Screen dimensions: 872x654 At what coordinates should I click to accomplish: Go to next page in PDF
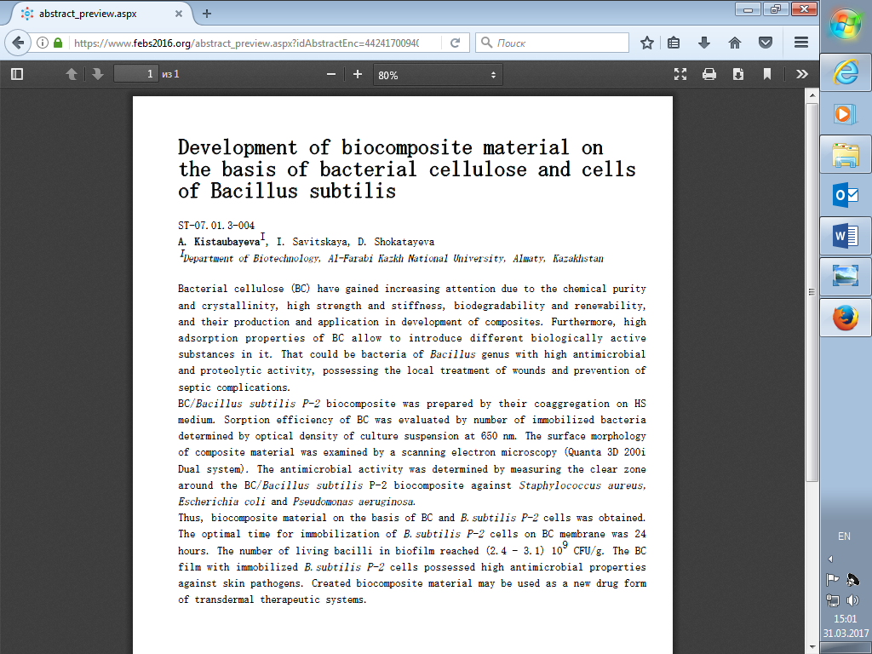(98, 75)
